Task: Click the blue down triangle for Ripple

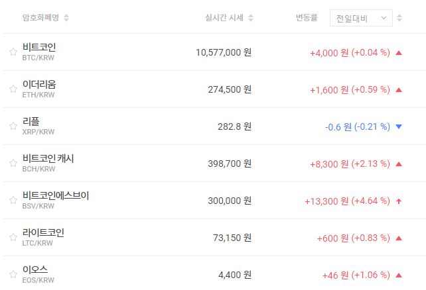Action: [398, 126]
